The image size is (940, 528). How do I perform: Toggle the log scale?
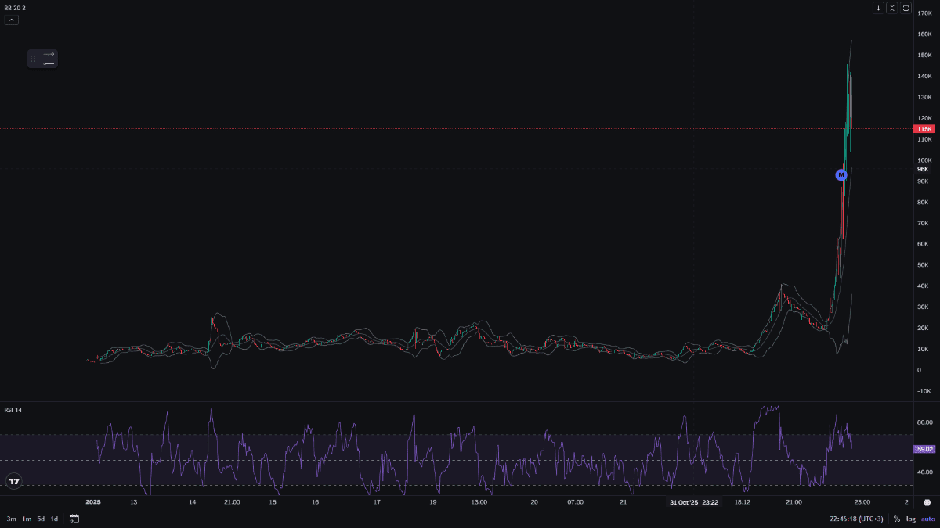click(x=911, y=519)
